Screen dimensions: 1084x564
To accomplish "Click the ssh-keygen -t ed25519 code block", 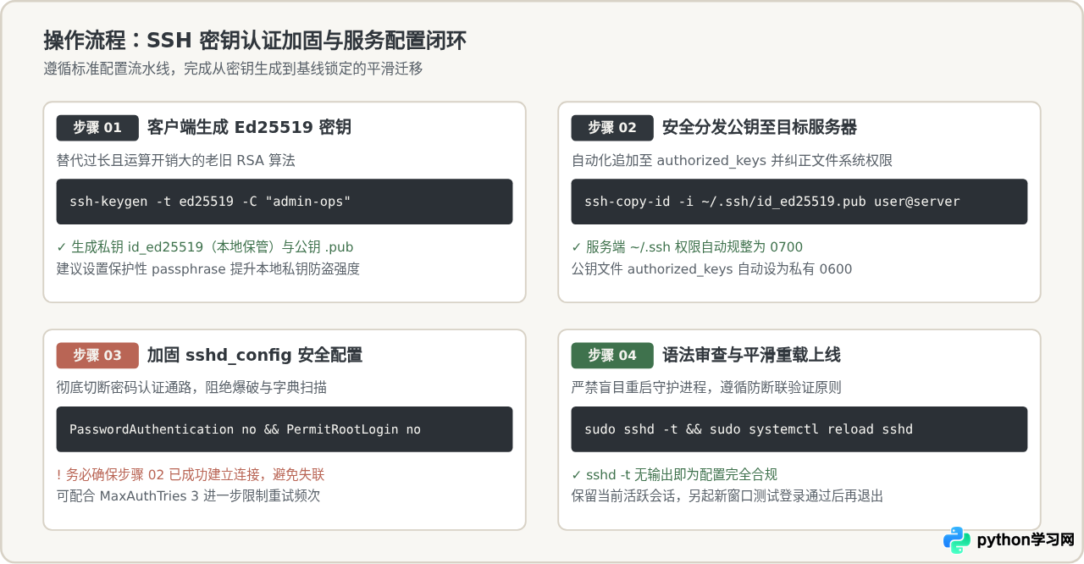I will 285,202.
